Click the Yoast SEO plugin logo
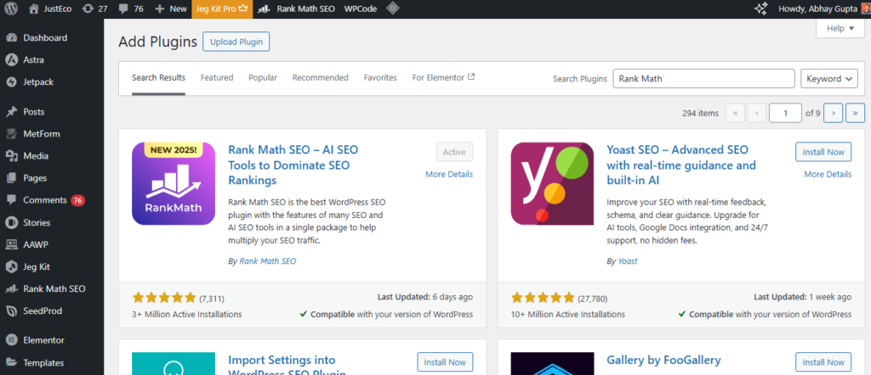The image size is (871, 375). [x=552, y=182]
